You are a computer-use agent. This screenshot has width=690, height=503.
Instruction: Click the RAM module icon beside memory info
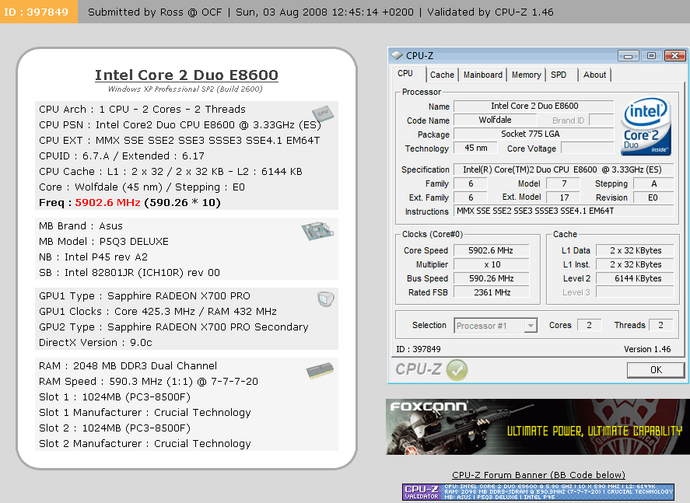[320, 372]
